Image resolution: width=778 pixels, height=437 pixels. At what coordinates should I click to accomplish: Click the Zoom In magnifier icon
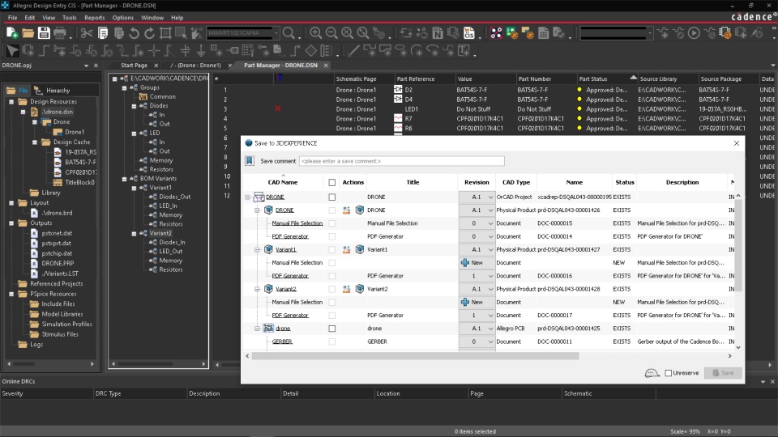[315, 33]
